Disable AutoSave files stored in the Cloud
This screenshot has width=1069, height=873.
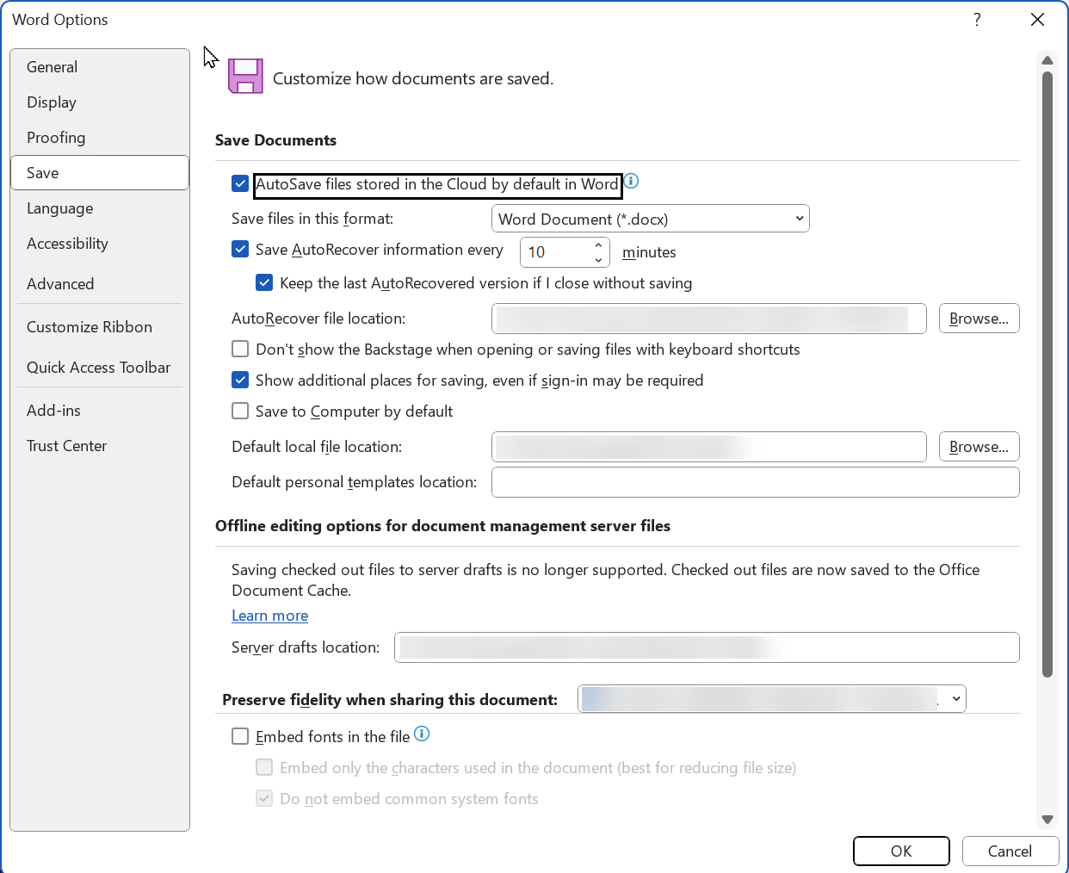239,183
